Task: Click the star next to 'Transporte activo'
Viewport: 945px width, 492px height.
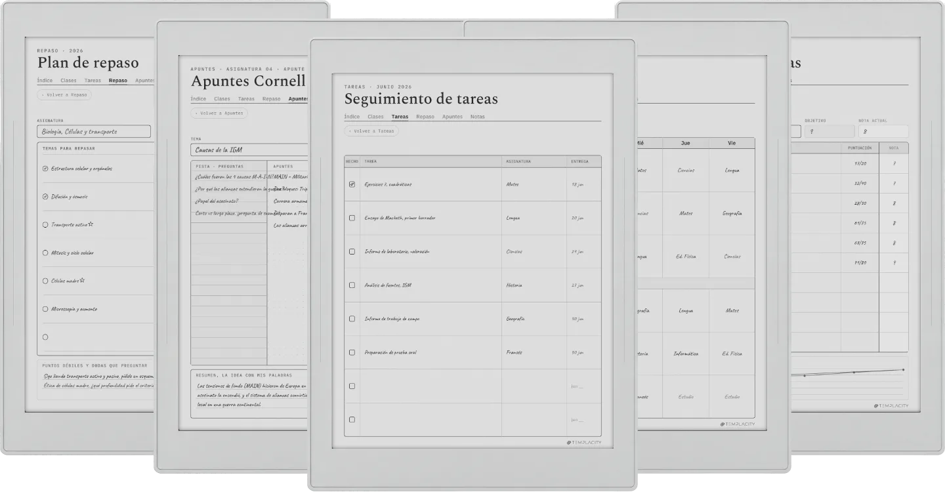Action: point(91,224)
